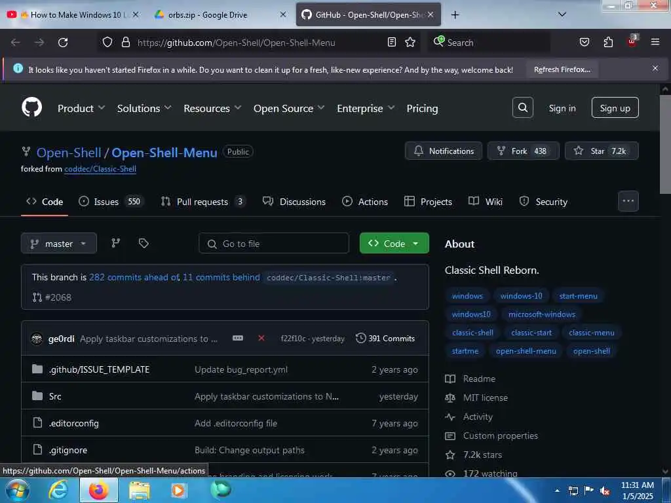Open Pull requests tab
671x503 pixels.
coord(203,202)
